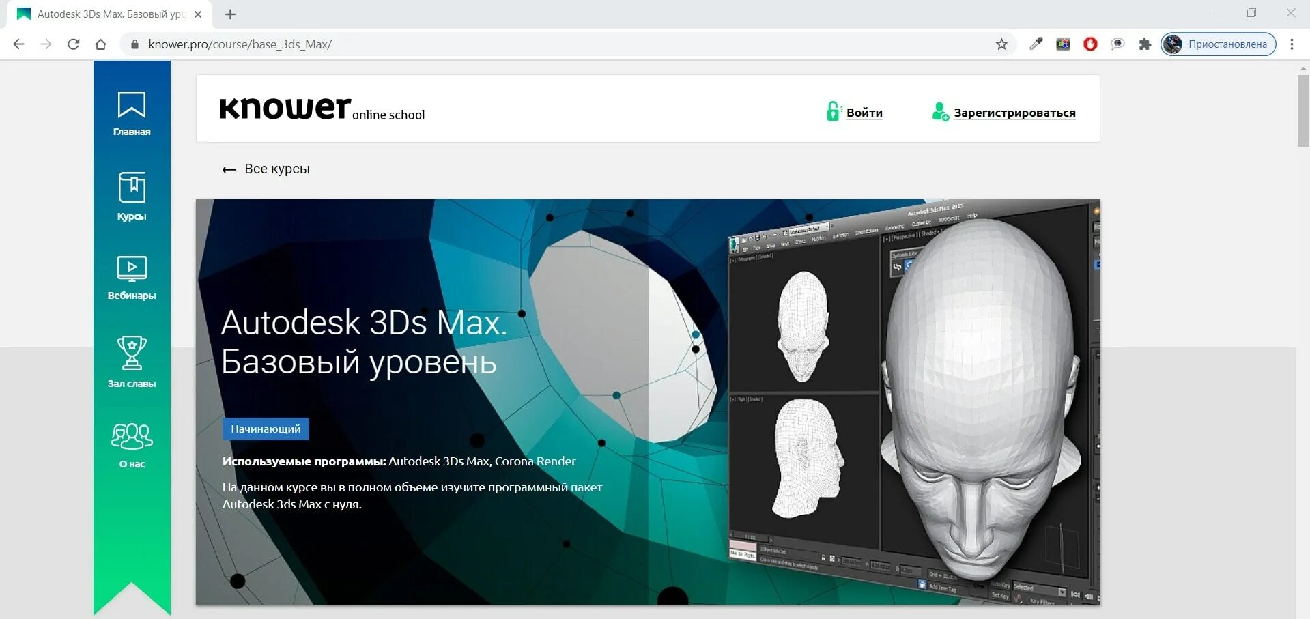Click the eyedropper extension icon
Image resolution: width=1310 pixels, height=619 pixels.
click(x=1036, y=44)
